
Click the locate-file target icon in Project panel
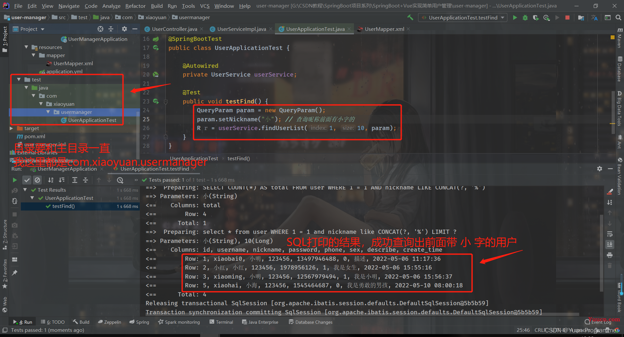[x=100, y=29]
